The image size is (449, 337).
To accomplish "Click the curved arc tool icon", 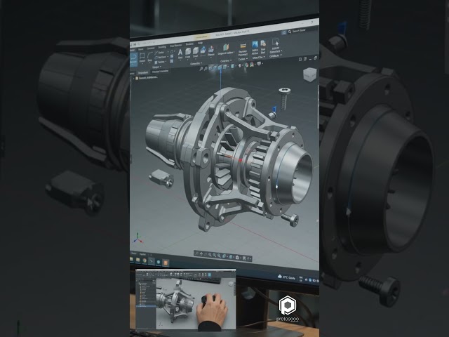I will (149, 56).
